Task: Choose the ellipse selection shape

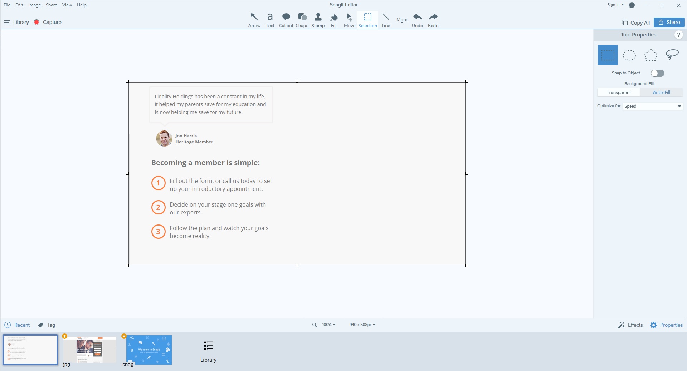Action: coord(629,55)
